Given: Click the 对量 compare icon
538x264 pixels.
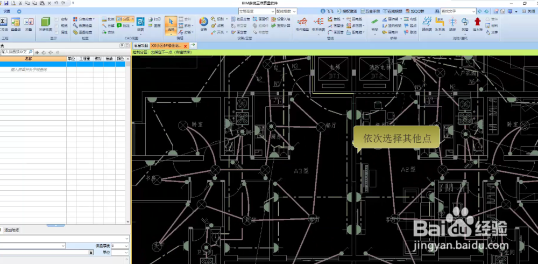Looking at the screenshot, I should pyautogui.click(x=29, y=24).
